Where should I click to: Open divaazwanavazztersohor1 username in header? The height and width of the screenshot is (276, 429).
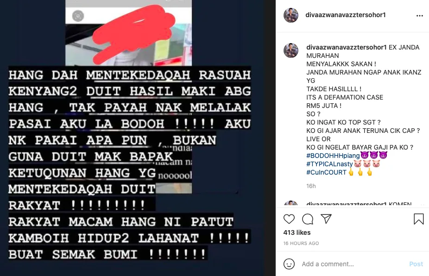[x=346, y=15]
